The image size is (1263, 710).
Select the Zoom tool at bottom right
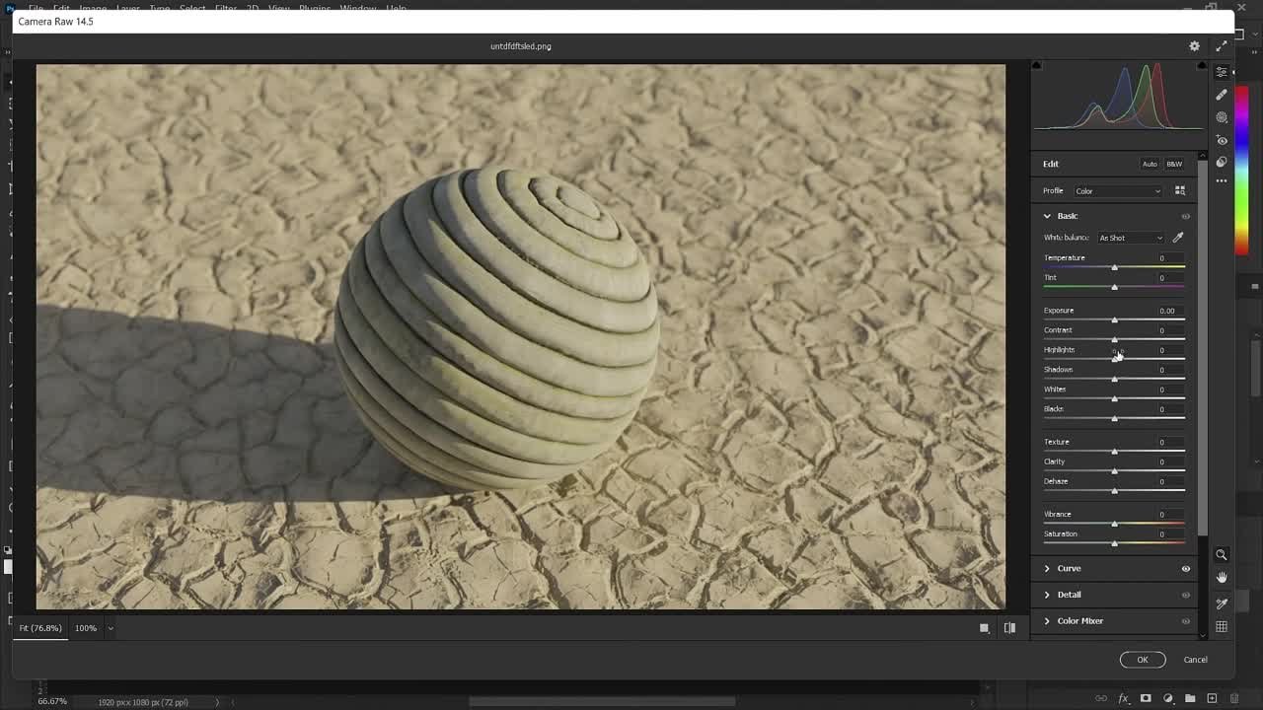(1222, 554)
